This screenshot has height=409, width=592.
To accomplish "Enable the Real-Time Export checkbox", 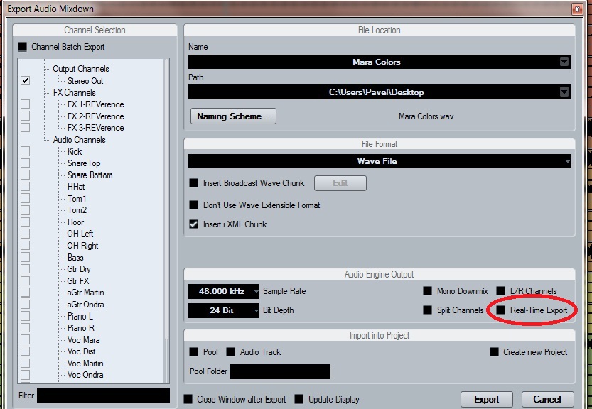I will point(501,310).
